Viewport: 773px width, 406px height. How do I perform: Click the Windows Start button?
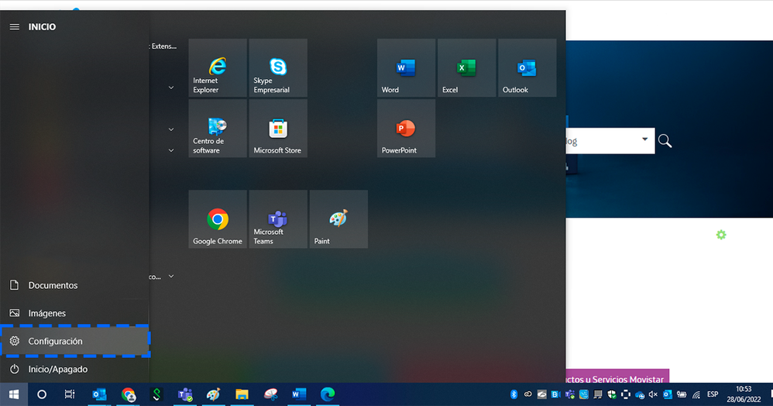14,394
